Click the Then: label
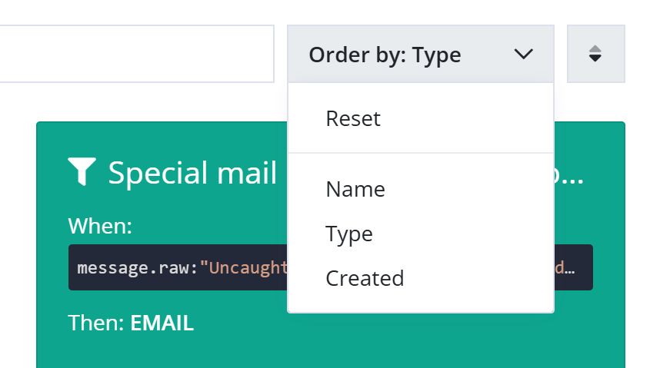Image resolution: width=650 pixels, height=368 pixels. pyautogui.click(x=96, y=323)
